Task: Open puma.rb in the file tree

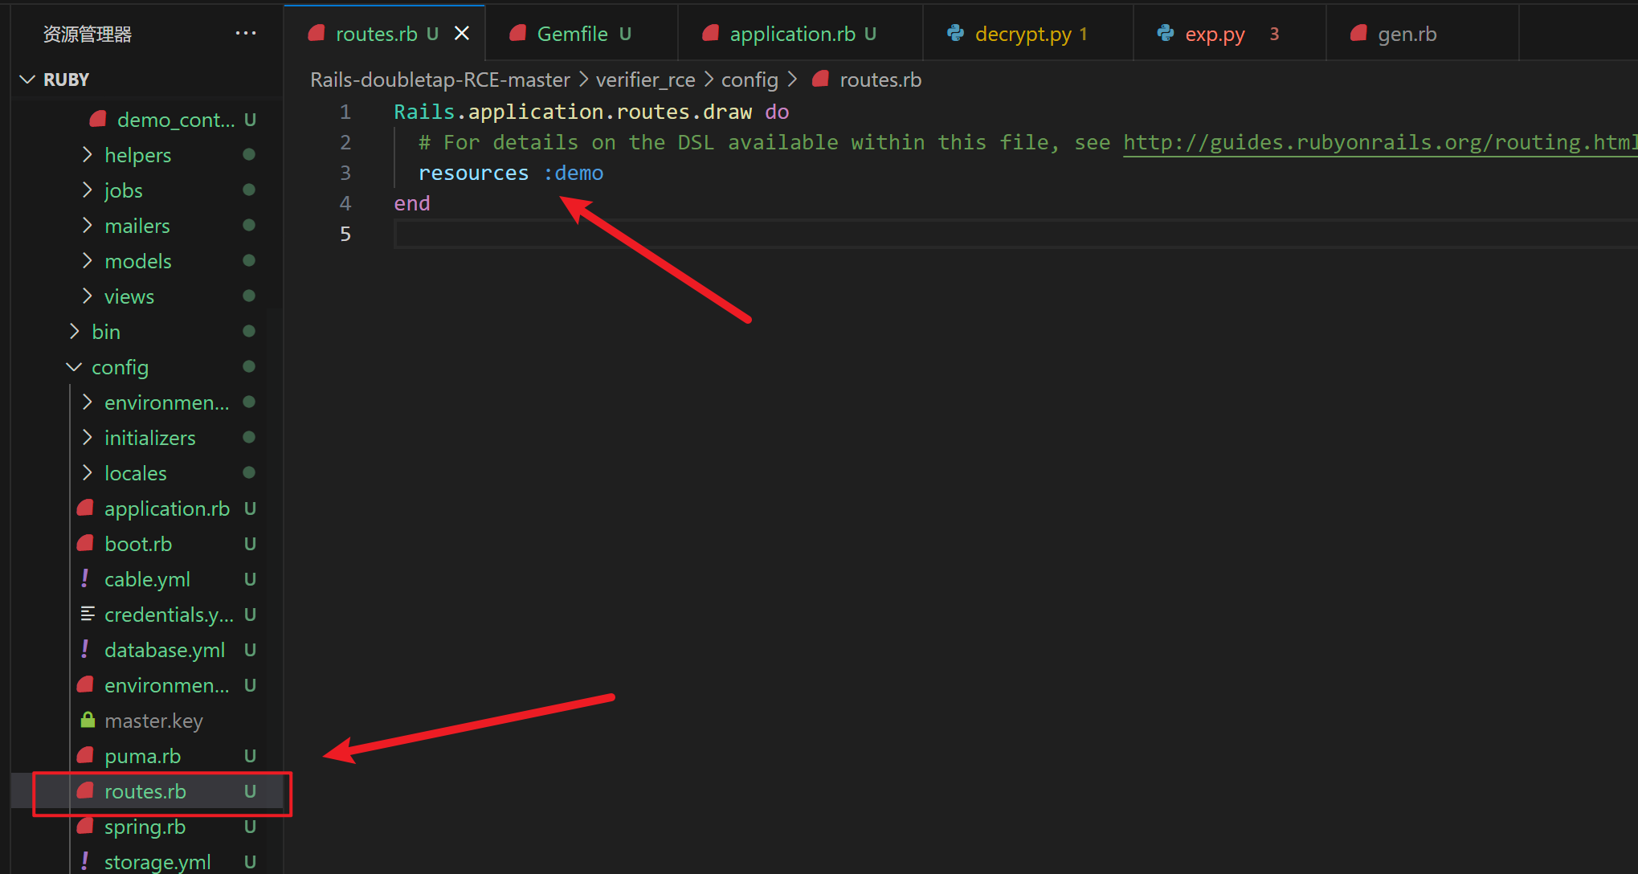Action: (x=142, y=756)
